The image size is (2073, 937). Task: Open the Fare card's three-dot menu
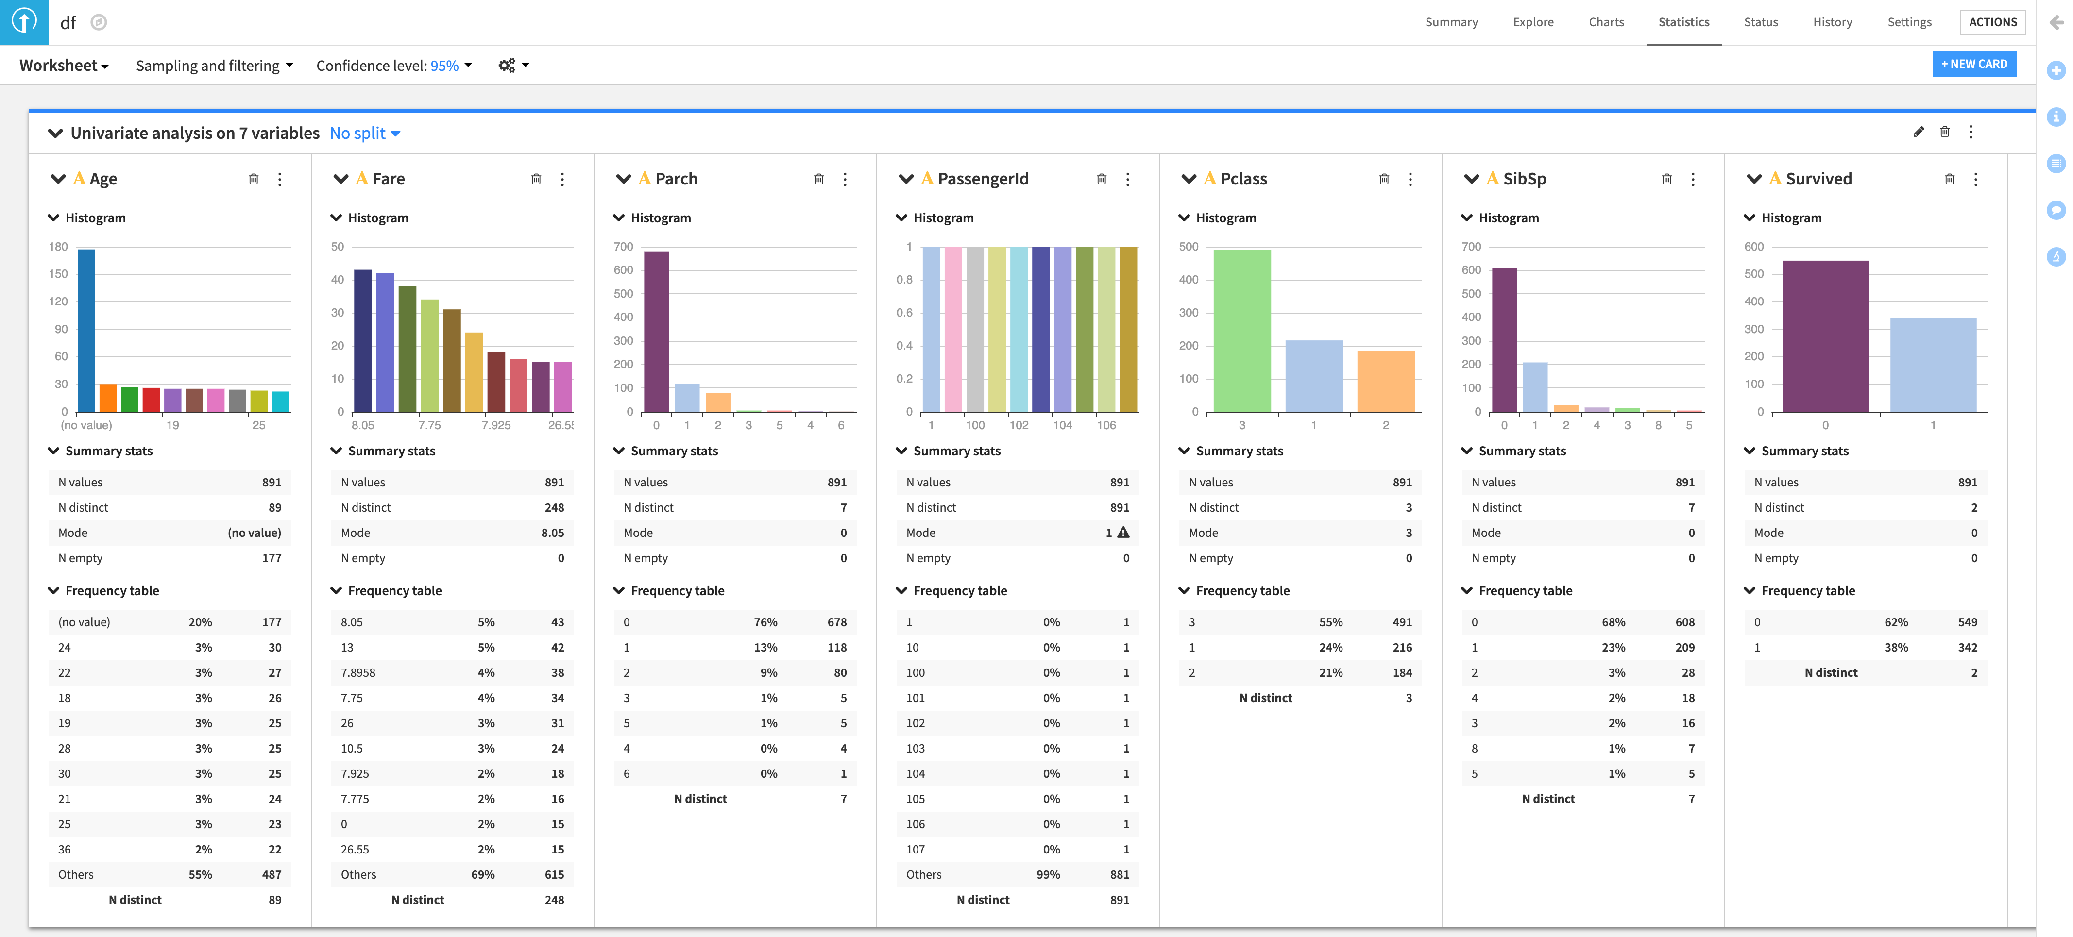pos(562,179)
